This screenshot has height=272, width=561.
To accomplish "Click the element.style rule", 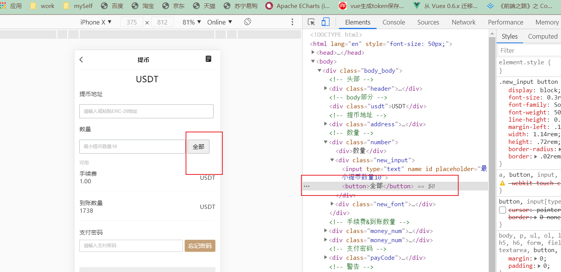I will coord(525,62).
